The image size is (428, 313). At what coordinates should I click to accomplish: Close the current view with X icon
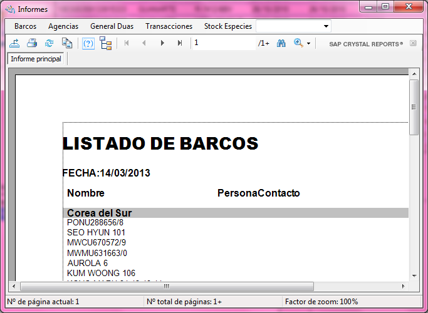click(413, 43)
